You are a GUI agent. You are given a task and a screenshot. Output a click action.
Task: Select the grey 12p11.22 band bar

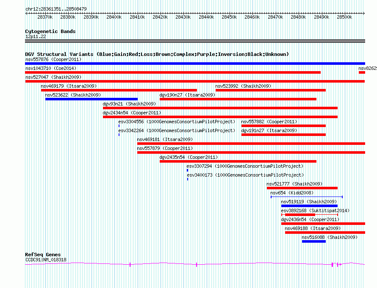click(x=195, y=41)
